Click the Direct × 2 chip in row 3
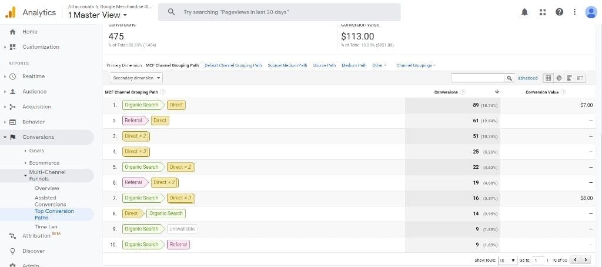This screenshot has height=267, width=602. pos(136,136)
